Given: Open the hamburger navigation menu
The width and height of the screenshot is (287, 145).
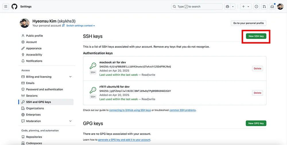Looking at the screenshot, I should click(6, 7).
